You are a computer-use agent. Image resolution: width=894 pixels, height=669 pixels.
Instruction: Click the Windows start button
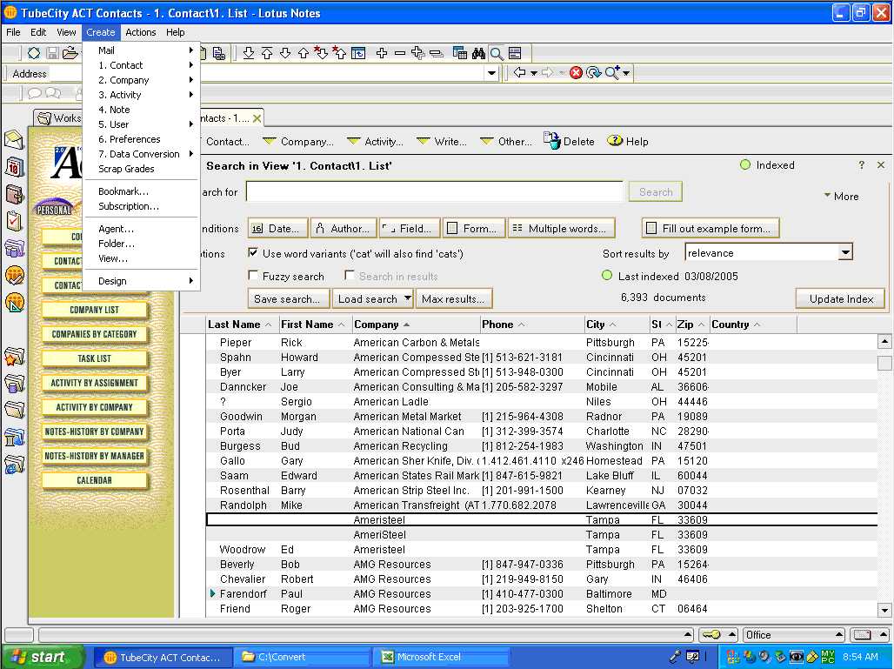click(x=43, y=657)
